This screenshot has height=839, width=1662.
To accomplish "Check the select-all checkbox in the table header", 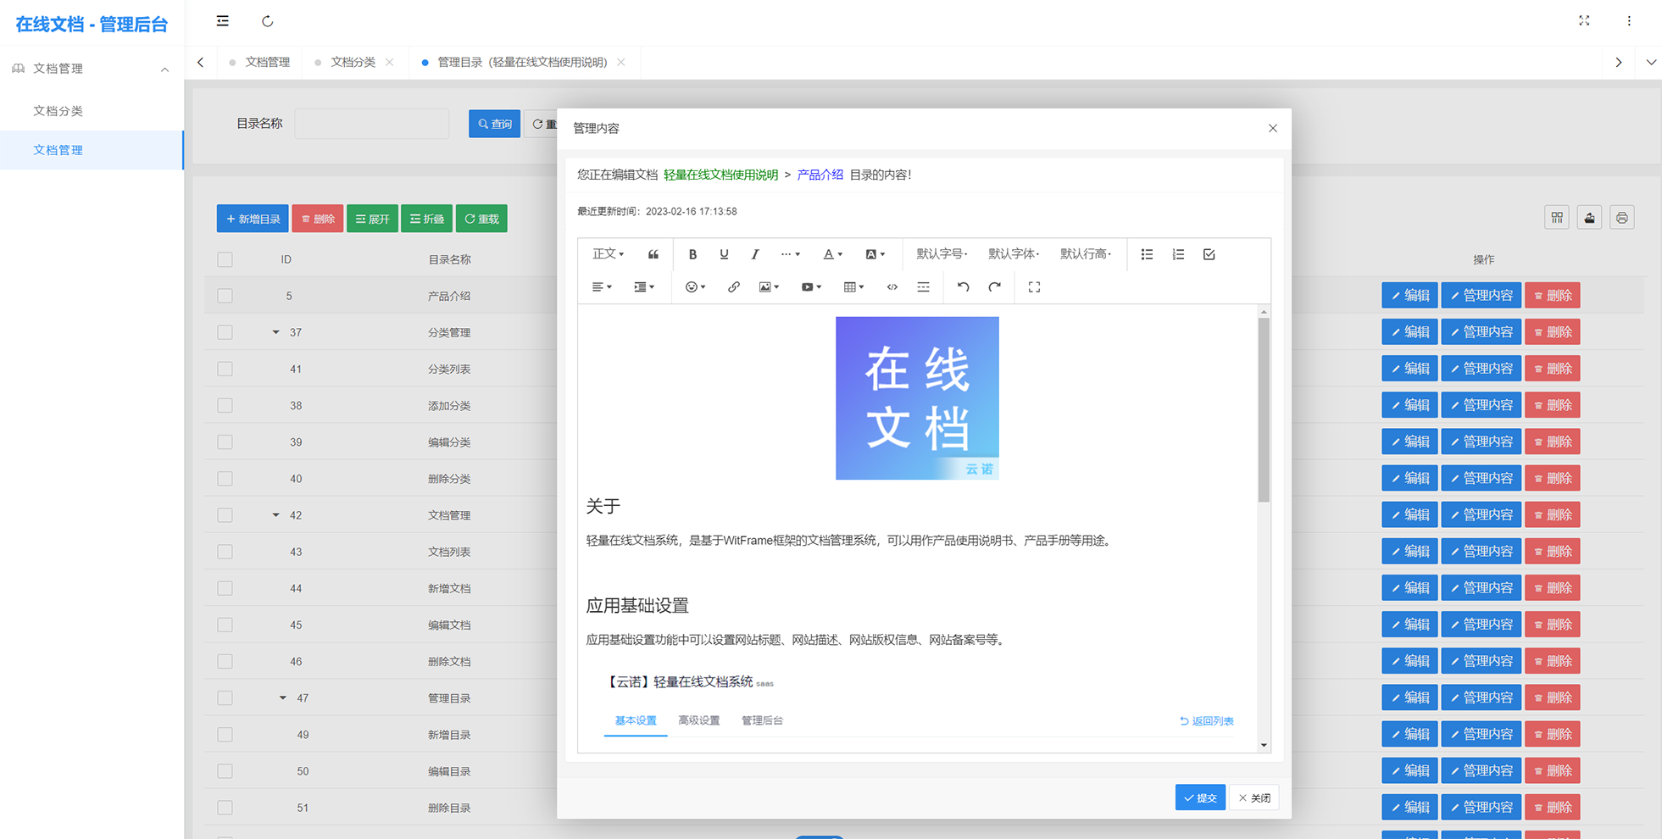I will click(225, 258).
